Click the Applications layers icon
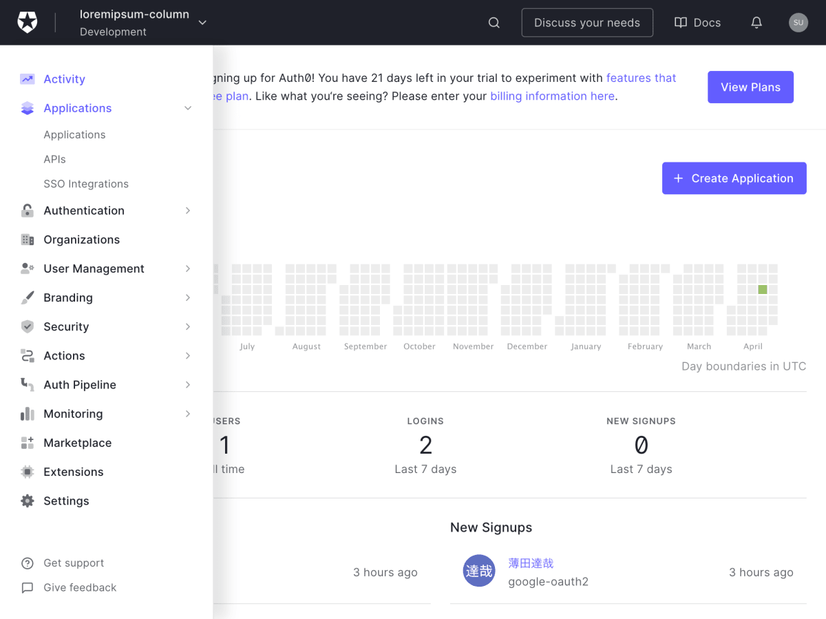The height and width of the screenshot is (619, 826). [x=28, y=108]
